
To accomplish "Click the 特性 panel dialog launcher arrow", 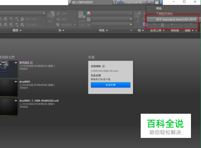I will tap(131, 31).
